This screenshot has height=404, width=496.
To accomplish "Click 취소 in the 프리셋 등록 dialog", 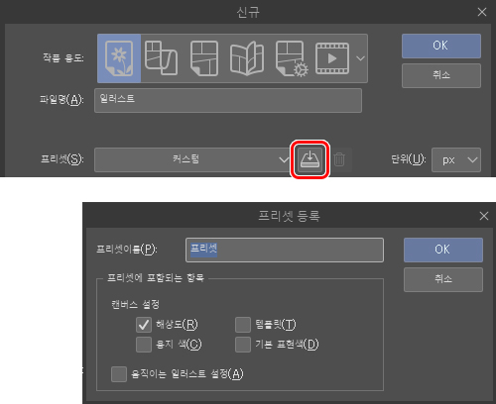I will click(x=443, y=279).
